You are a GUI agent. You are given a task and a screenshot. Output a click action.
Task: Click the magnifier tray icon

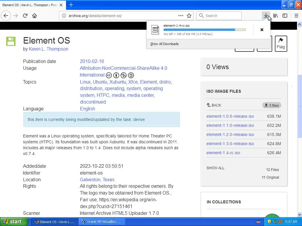pyautogui.click(x=280, y=222)
